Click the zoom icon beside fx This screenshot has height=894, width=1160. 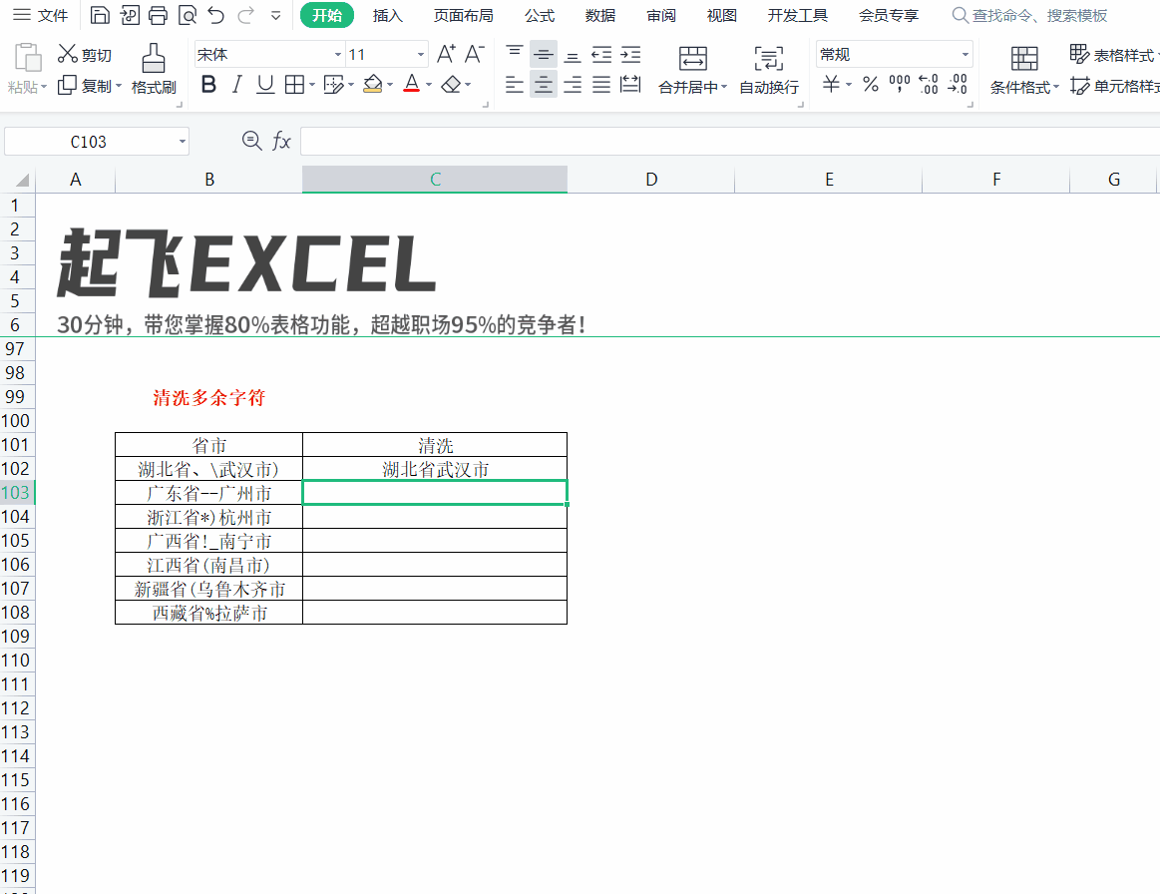tap(252, 141)
